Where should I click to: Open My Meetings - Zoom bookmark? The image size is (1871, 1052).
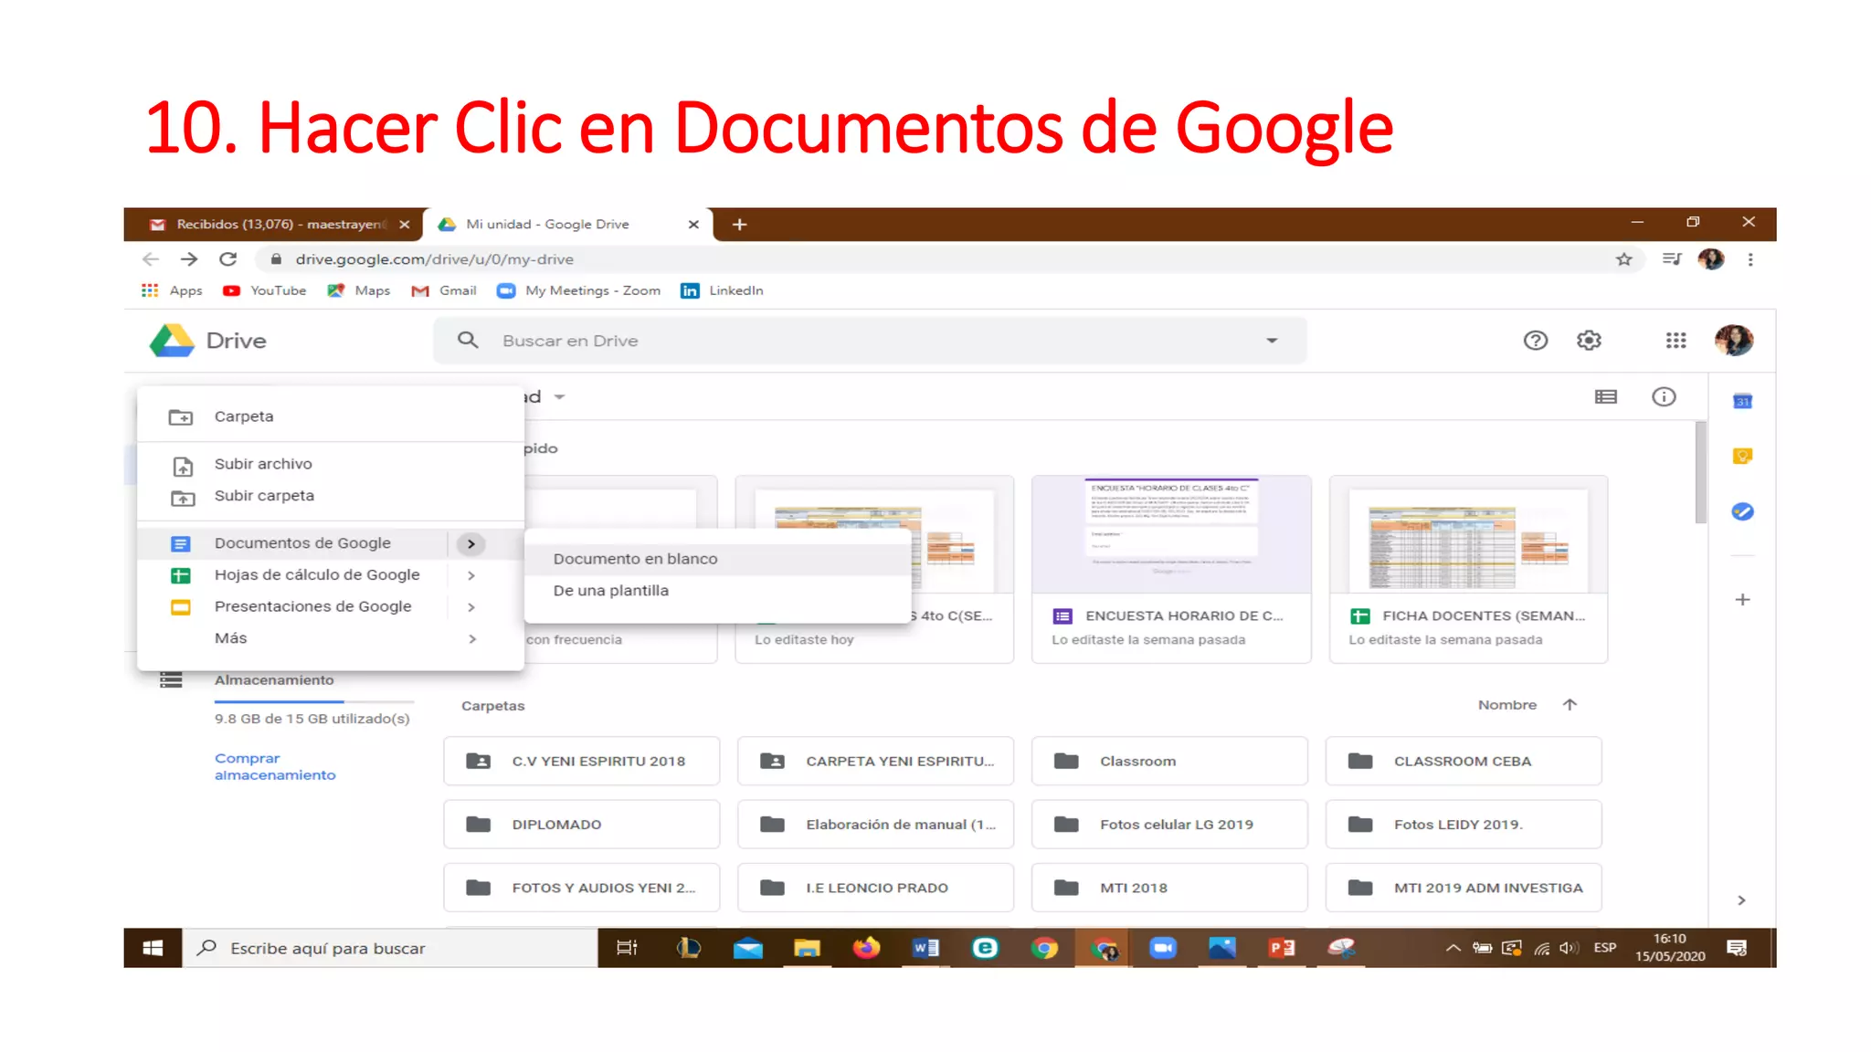click(x=578, y=290)
